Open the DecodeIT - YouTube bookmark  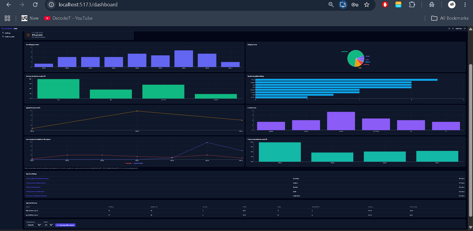tap(68, 18)
